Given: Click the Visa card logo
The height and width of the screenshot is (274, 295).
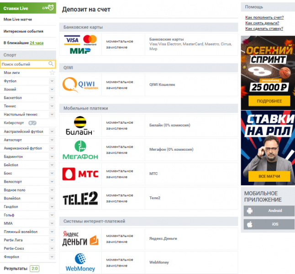Looking at the screenshot, I should [72, 40].
